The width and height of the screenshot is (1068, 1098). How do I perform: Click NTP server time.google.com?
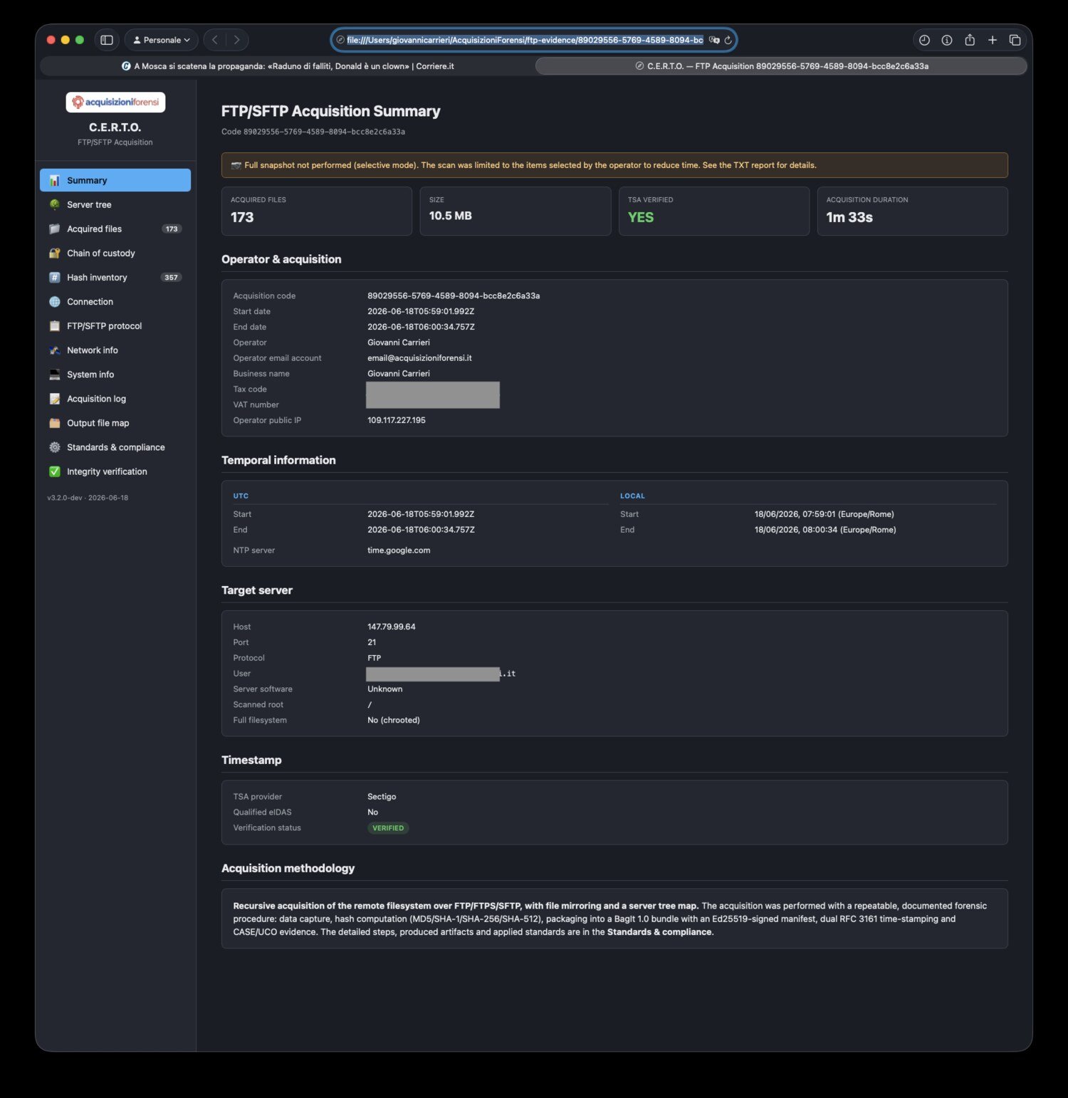click(x=399, y=550)
